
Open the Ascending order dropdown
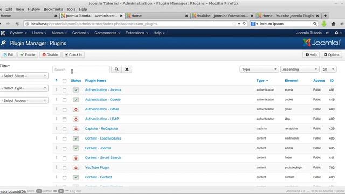(x=300, y=70)
